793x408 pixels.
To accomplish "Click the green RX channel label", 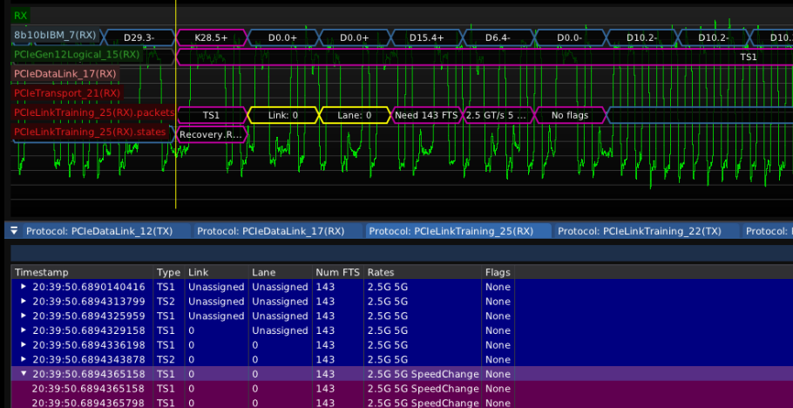I will 21,16.
